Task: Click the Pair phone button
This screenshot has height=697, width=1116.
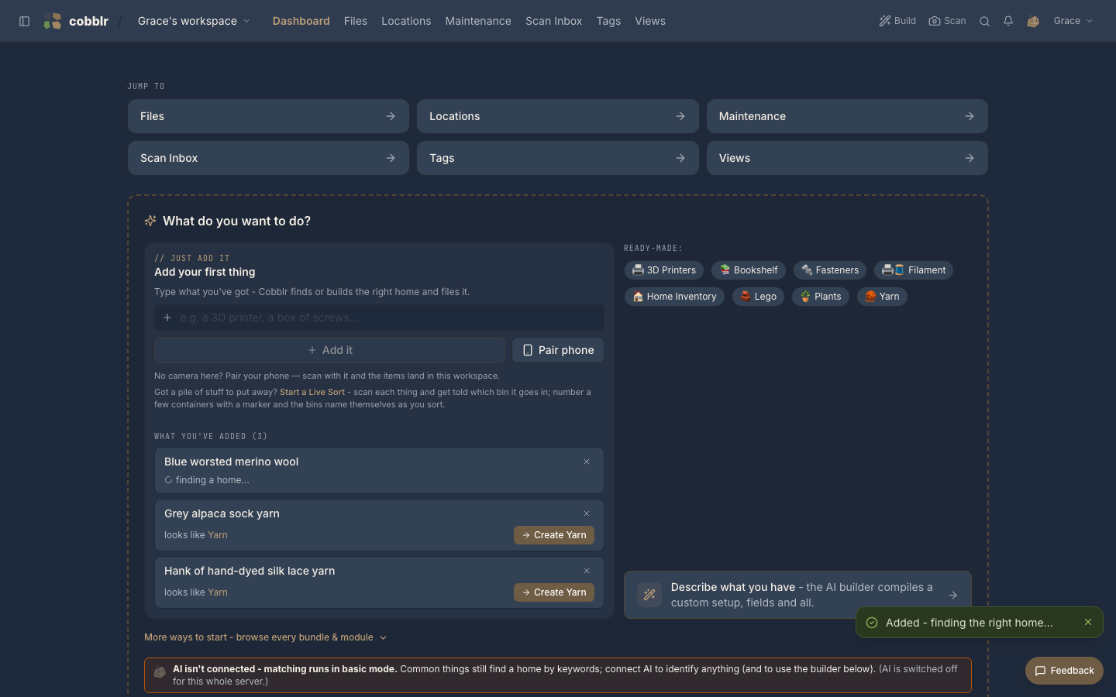Action: pos(558,350)
